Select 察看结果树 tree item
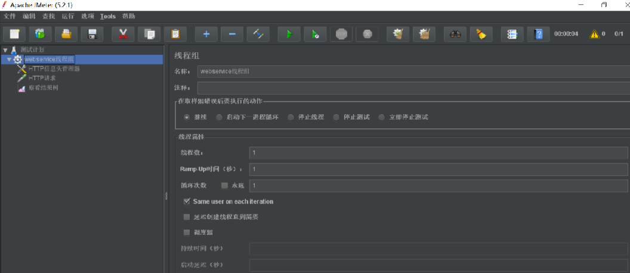The height and width of the screenshot is (273, 630). tap(44, 87)
